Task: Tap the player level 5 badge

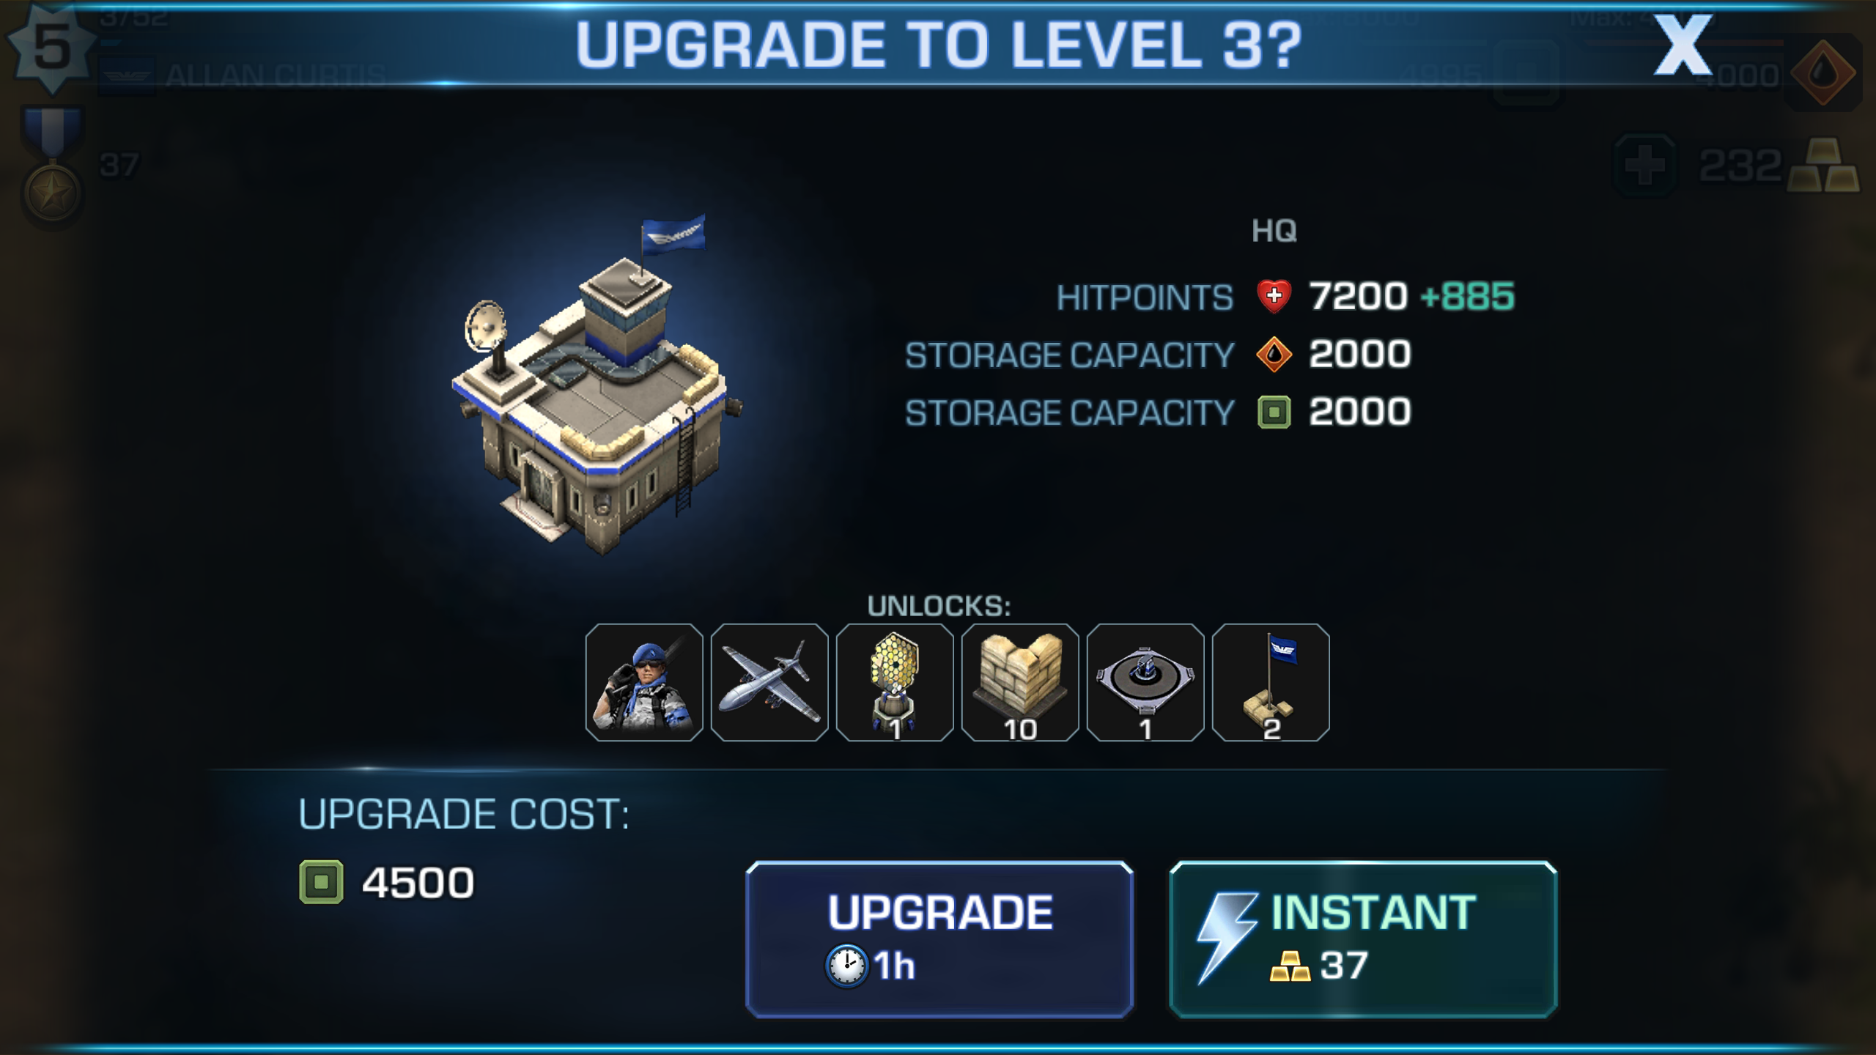Action: pyautogui.click(x=51, y=48)
